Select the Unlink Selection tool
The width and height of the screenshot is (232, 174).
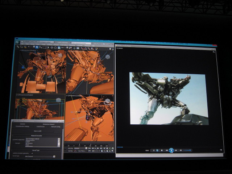pyautogui.click(x=21, y=47)
